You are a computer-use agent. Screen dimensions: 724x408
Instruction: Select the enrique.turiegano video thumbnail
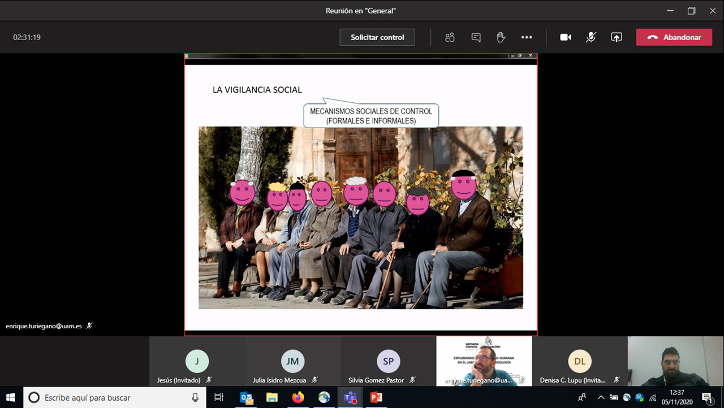point(484,362)
